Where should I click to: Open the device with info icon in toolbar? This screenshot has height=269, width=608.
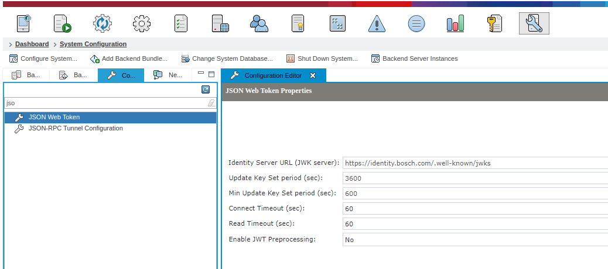coord(23,23)
